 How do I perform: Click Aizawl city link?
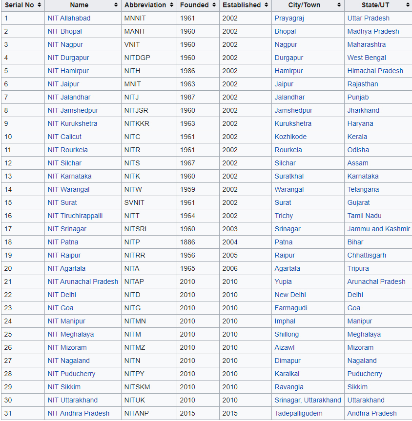tap(285, 347)
